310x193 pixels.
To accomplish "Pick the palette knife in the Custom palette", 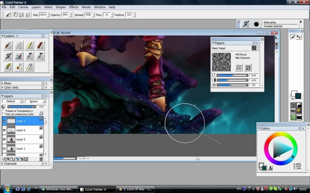I will tap(29, 67).
